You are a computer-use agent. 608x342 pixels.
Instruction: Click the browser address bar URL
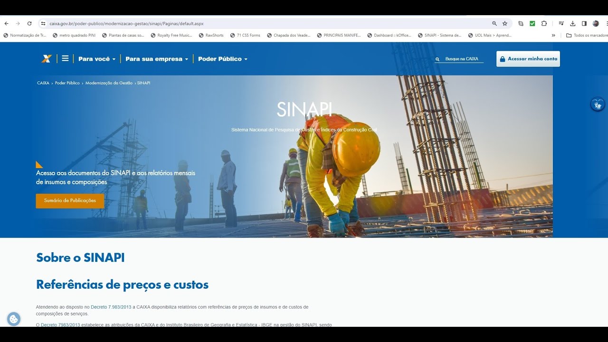tap(126, 23)
